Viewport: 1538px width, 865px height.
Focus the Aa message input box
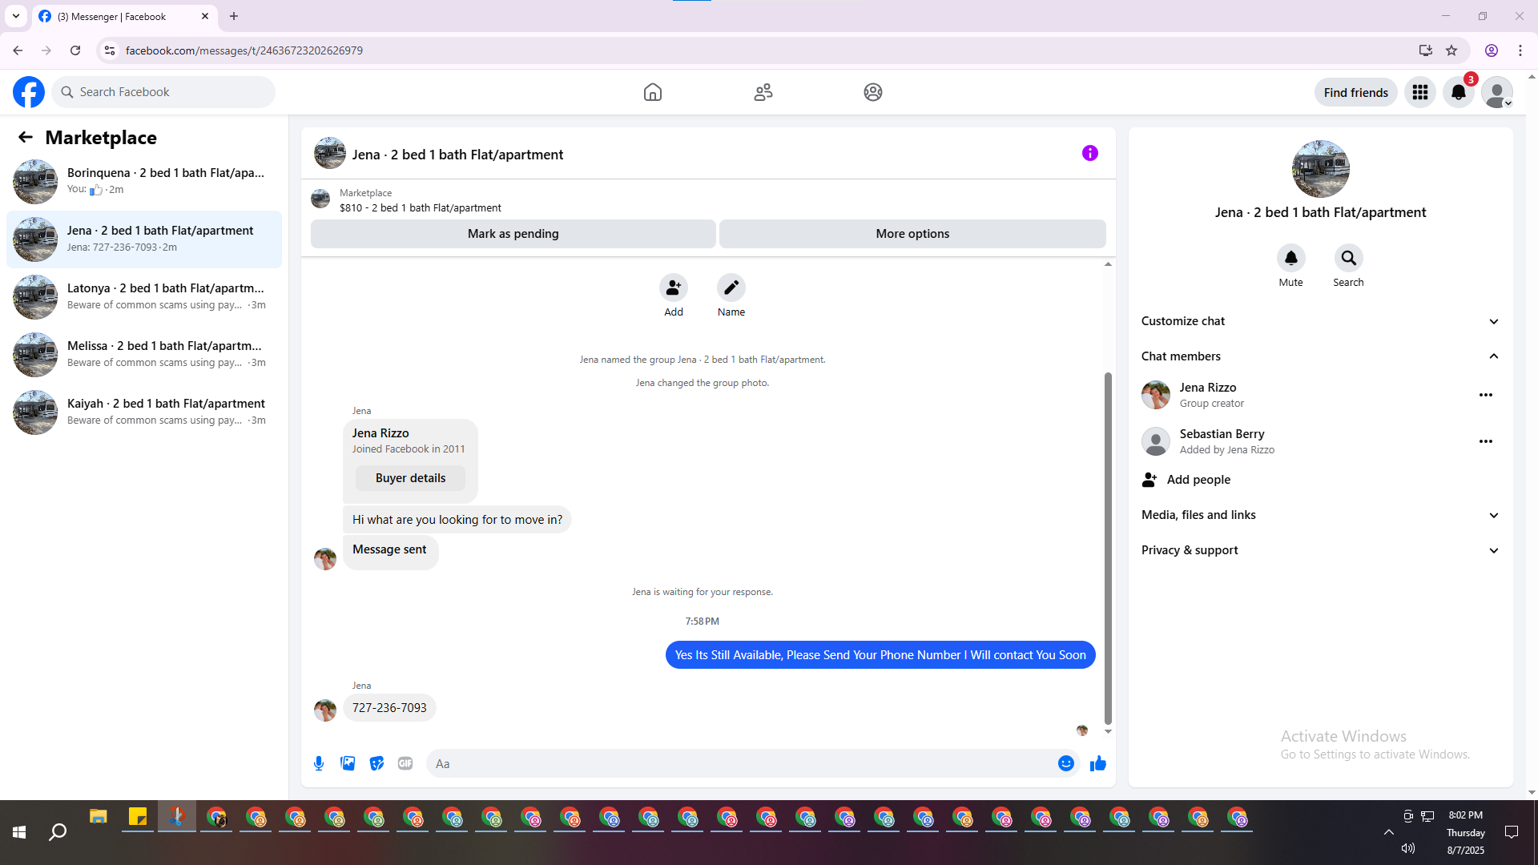[x=742, y=763]
